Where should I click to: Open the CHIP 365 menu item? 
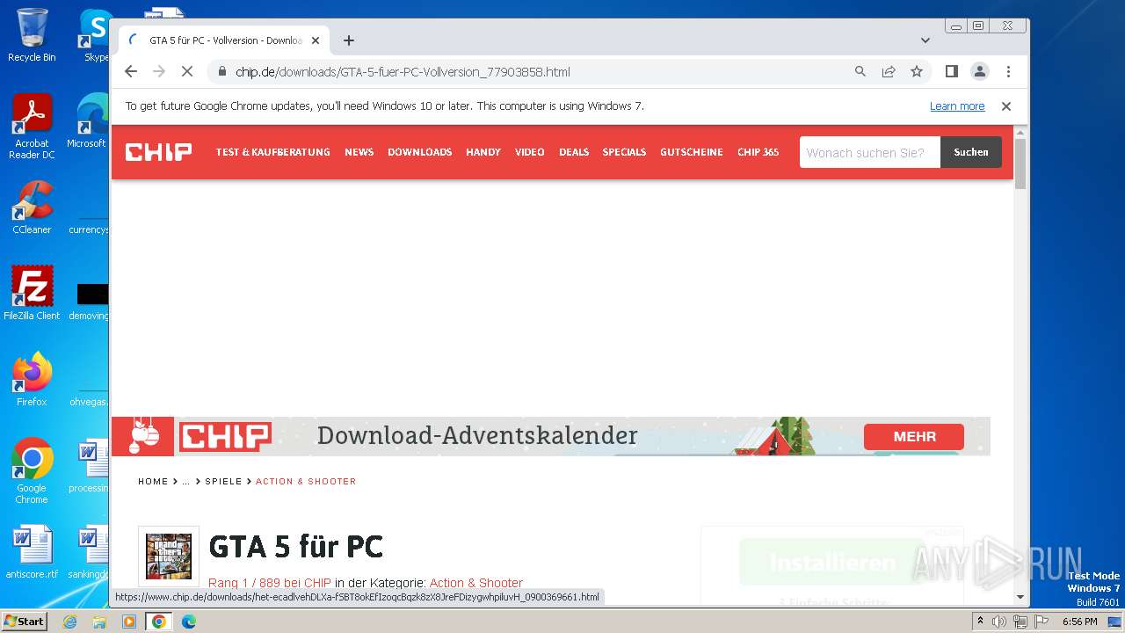click(x=758, y=152)
